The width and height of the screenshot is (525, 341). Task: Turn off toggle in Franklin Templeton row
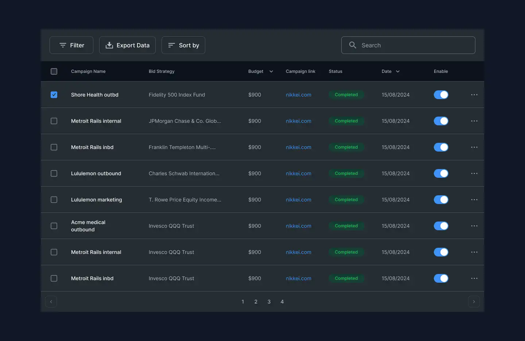tap(441, 147)
